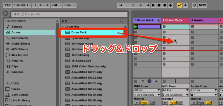
Task: Expand the Drum Hits folder
Action: click(63, 27)
